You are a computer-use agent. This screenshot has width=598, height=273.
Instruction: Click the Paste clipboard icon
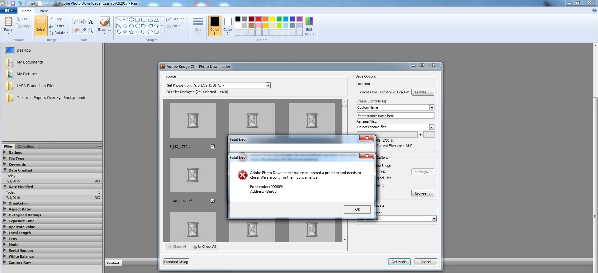pyautogui.click(x=8, y=22)
